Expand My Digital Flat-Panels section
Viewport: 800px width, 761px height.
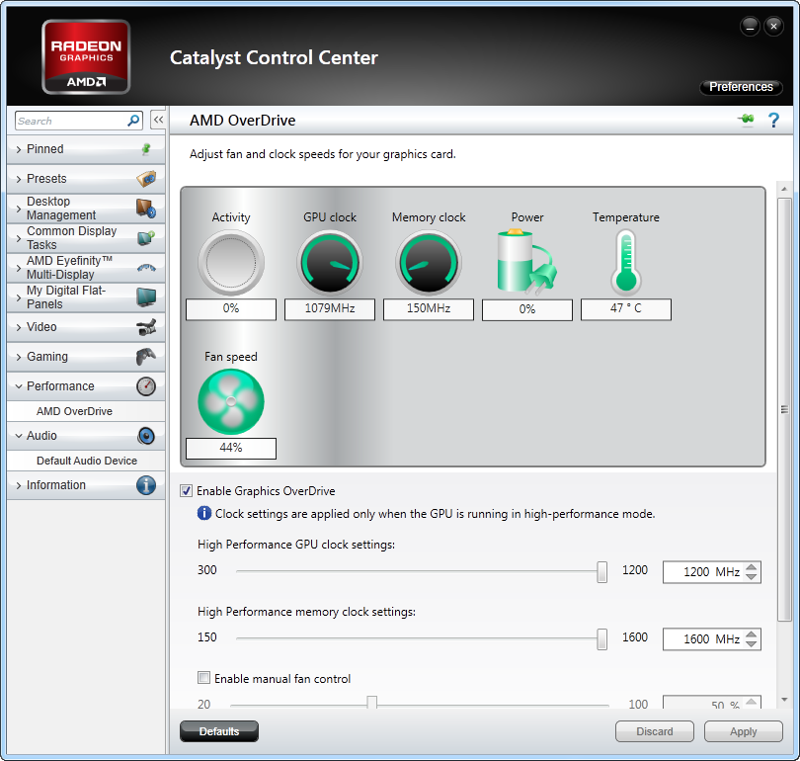point(86,297)
